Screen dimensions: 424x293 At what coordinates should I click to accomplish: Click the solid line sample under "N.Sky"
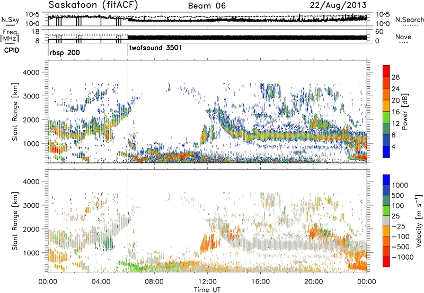[x=10, y=25]
